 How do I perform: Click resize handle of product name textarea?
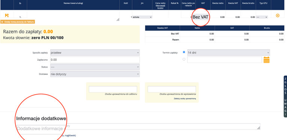(x=118, y=20)
